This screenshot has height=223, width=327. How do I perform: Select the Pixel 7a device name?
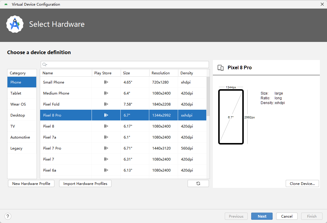coord(50,137)
